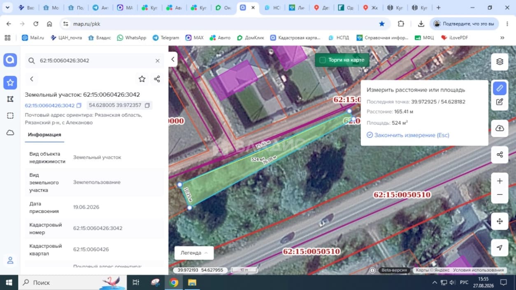The width and height of the screenshot is (516, 290).
Task: Open the iLovePDF bookmark
Action: point(454,37)
